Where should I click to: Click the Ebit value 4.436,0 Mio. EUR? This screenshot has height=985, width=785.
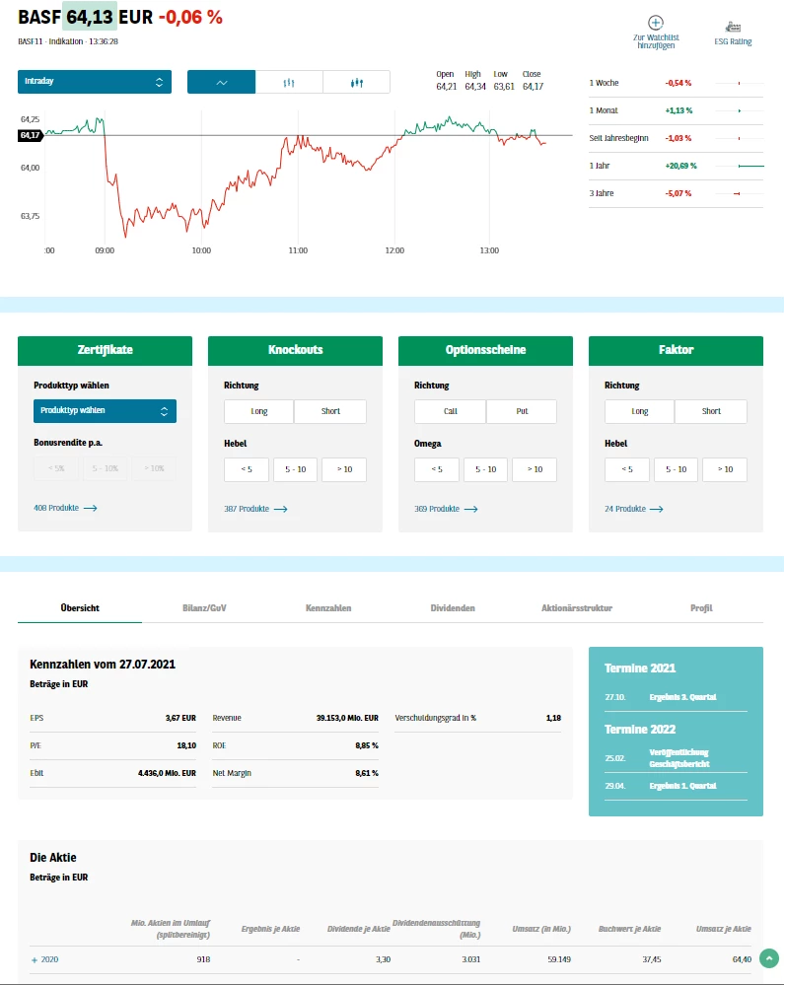(x=168, y=773)
